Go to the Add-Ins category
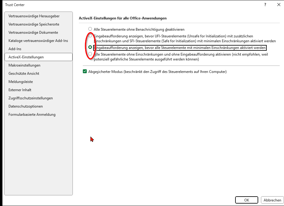Image resolution: width=284 pixels, height=206 pixels. tap(15, 49)
